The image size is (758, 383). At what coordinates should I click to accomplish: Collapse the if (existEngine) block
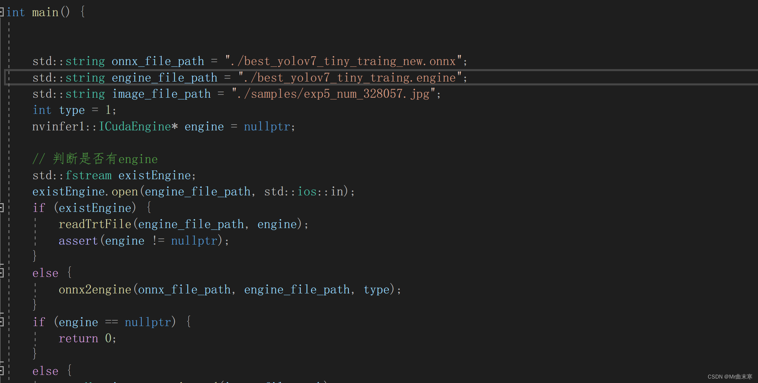1,208
